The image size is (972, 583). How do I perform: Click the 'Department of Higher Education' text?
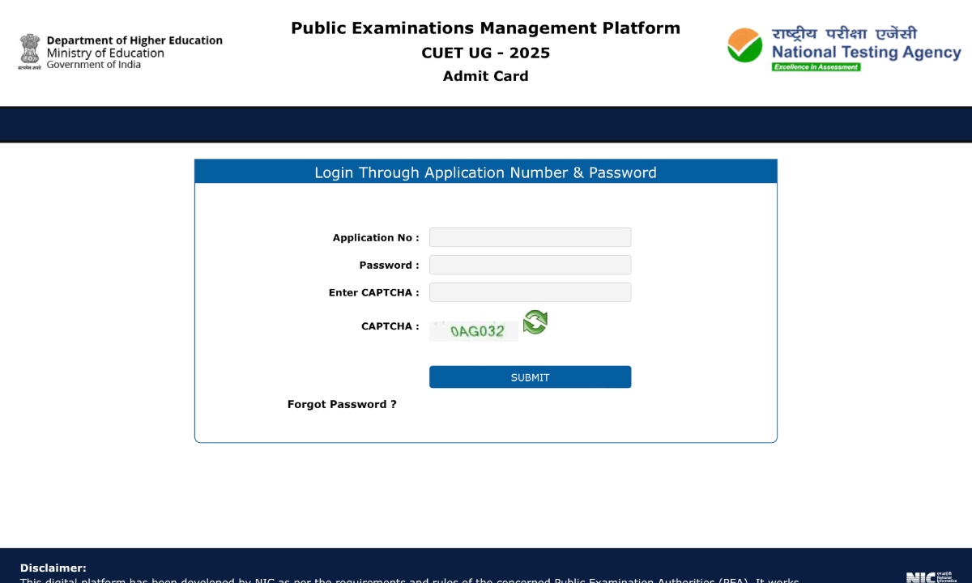click(x=134, y=40)
